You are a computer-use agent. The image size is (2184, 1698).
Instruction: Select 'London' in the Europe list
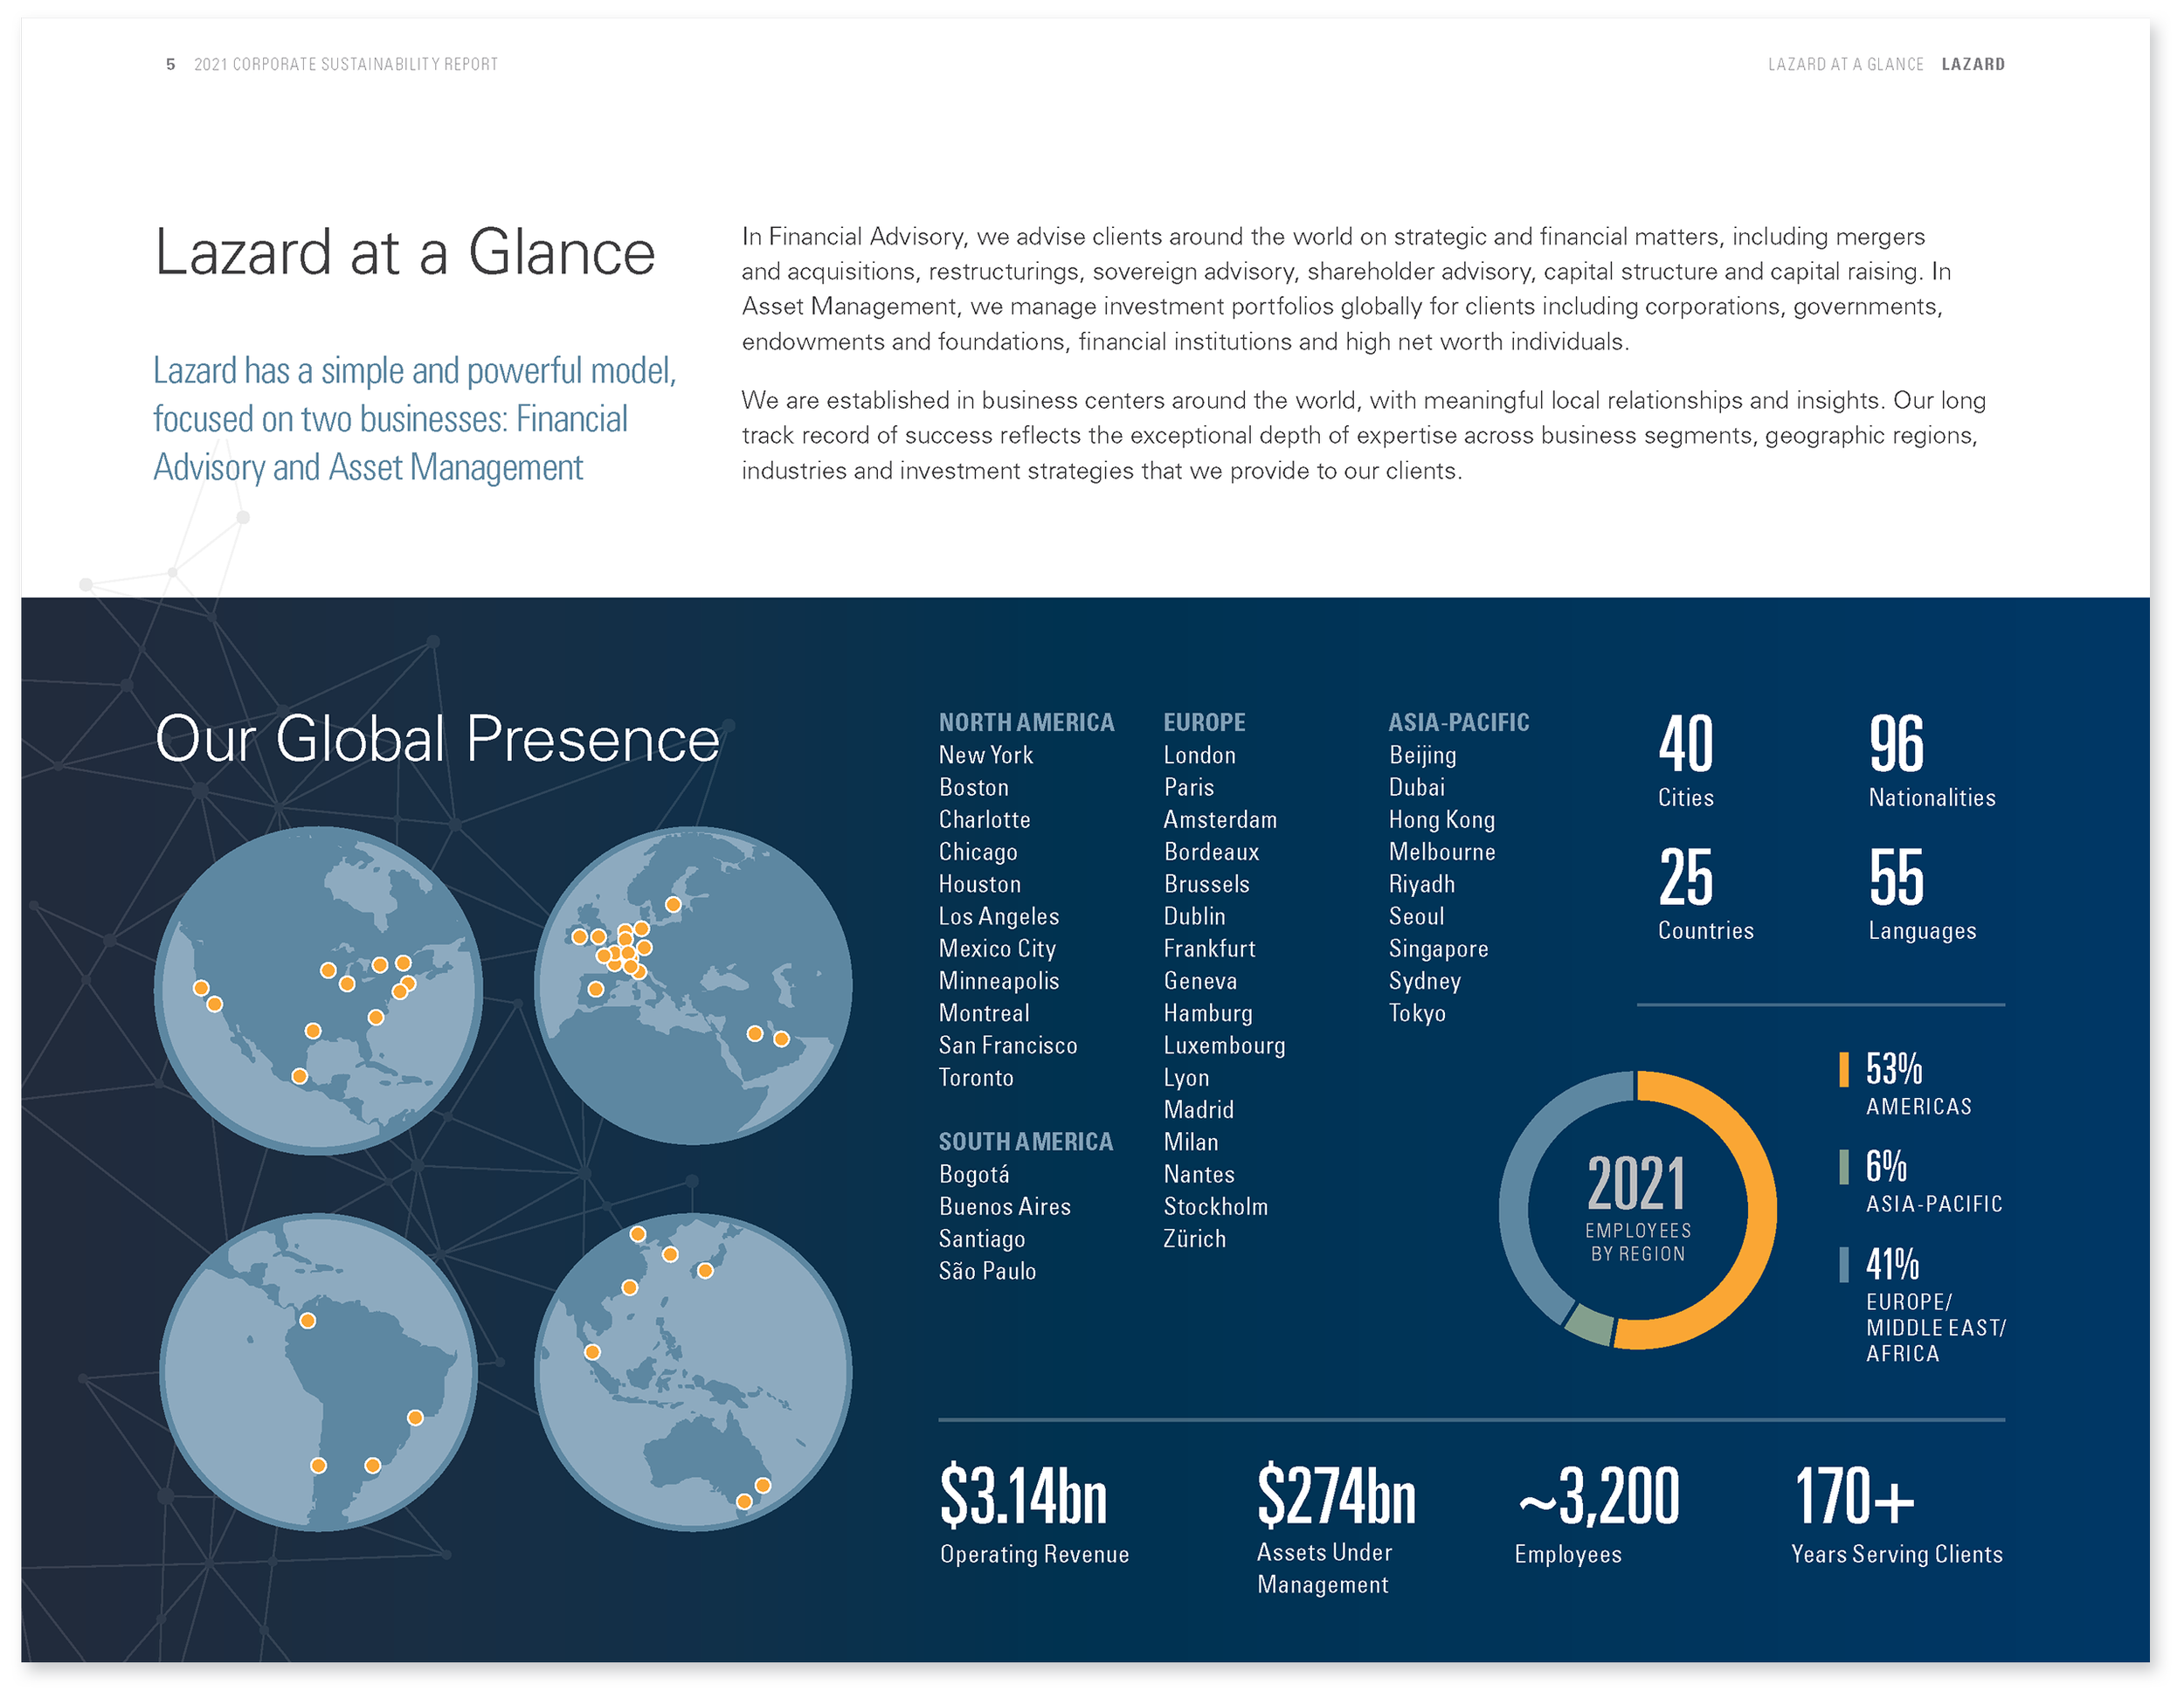pos(1199,755)
